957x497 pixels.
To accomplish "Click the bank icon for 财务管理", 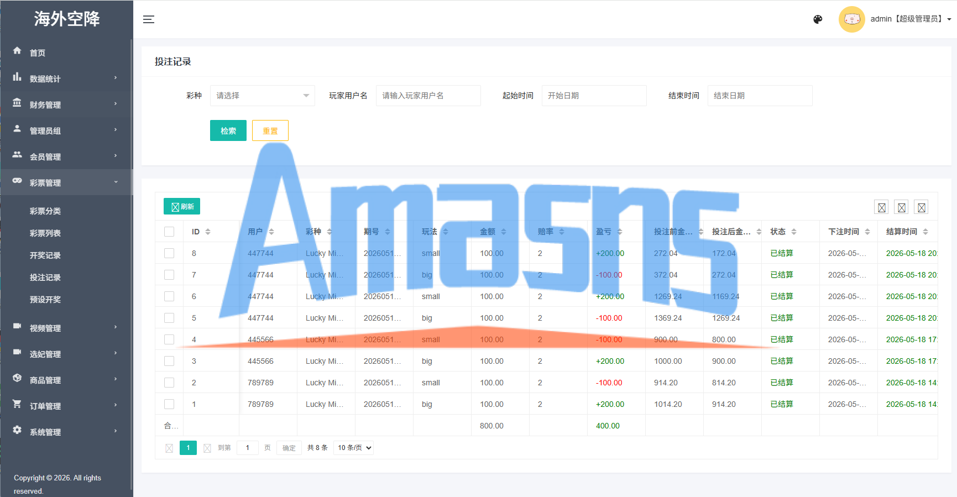I will pyautogui.click(x=17, y=103).
